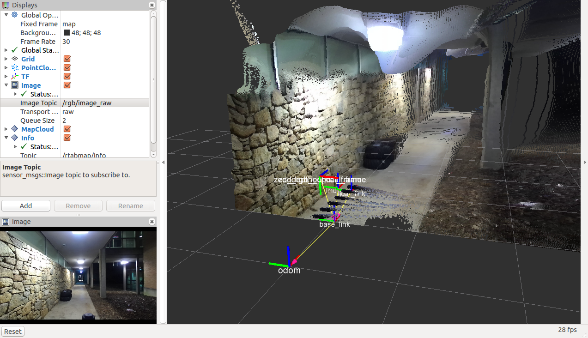Viewport: 588px width, 338px height.
Task: Click the TF axes icon
Action: pos(14,76)
